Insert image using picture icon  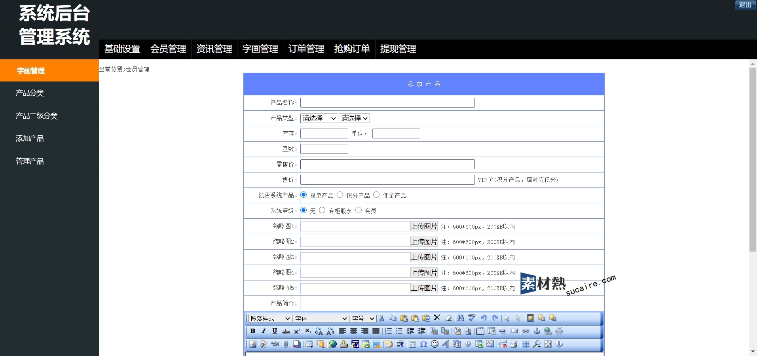[x=252, y=344]
